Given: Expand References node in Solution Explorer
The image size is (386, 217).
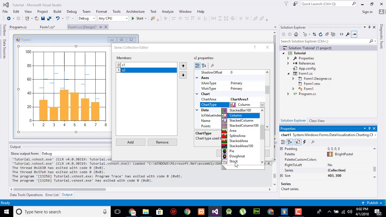Looking at the screenshot, I should 288,63.
